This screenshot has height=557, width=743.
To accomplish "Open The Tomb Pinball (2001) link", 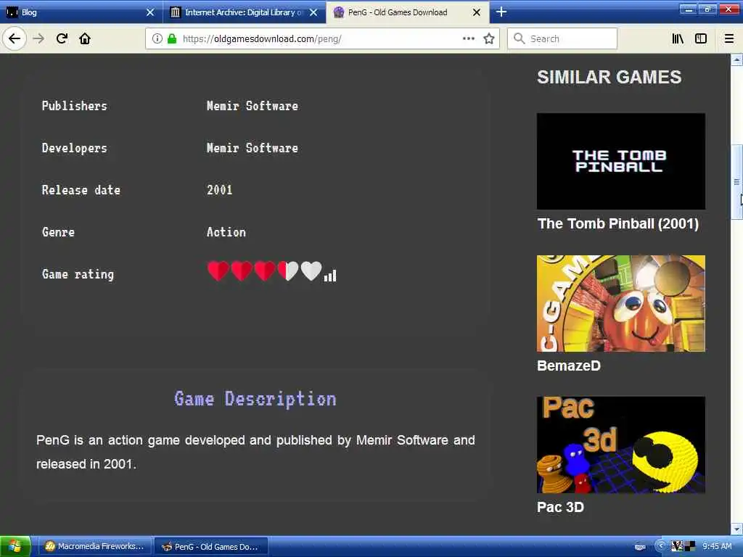I will [618, 223].
